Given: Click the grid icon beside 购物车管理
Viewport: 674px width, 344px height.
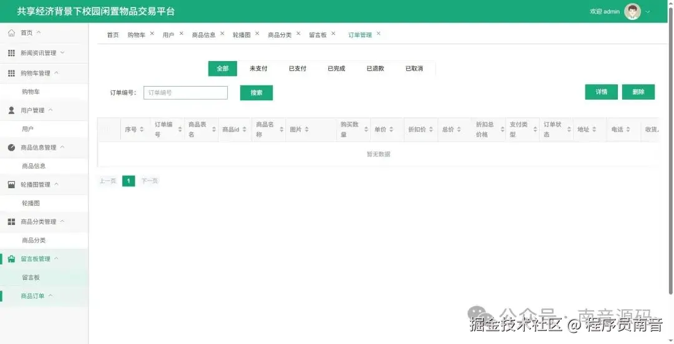Looking at the screenshot, I should click(12, 74).
